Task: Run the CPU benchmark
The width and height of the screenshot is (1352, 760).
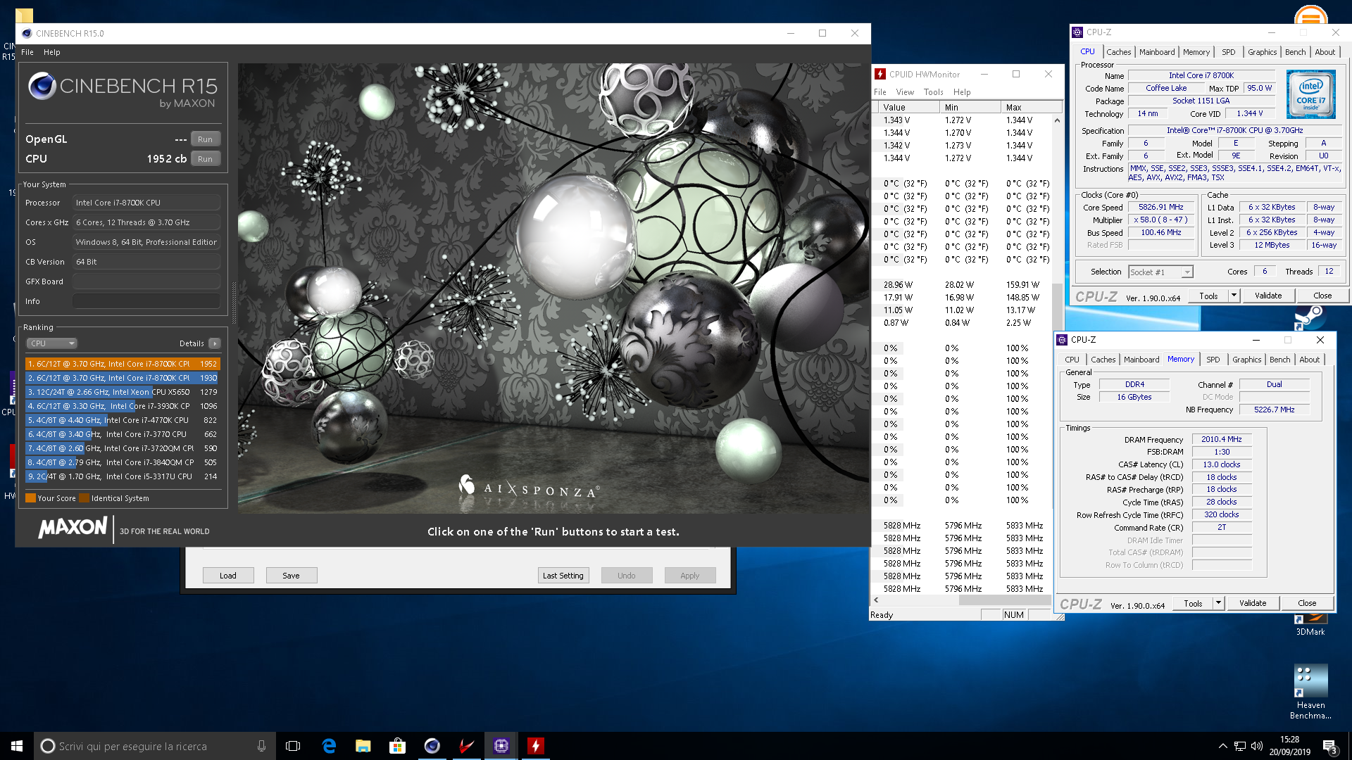Action: (x=205, y=159)
